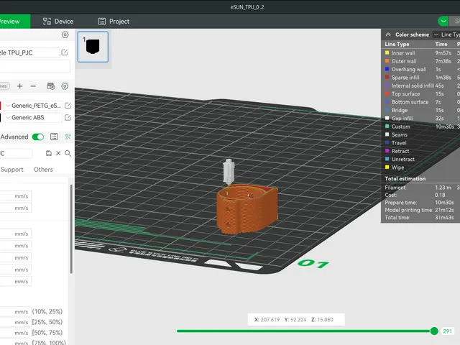Compare presets icon beside Advanced

click(x=68, y=137)
